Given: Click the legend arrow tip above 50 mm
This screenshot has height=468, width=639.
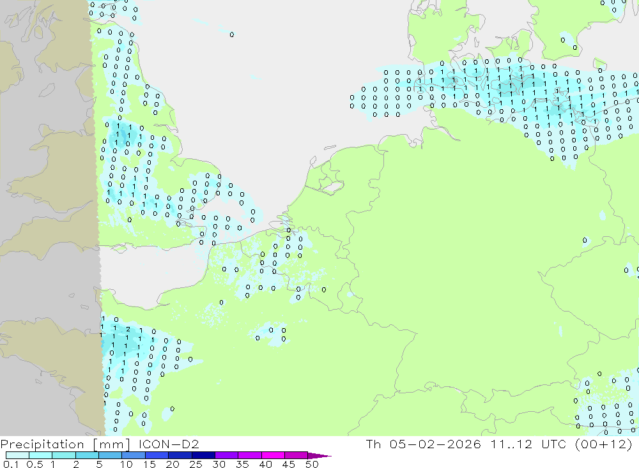Looking at the screenshot, I should pyautogui.click(x=319, y=456).
